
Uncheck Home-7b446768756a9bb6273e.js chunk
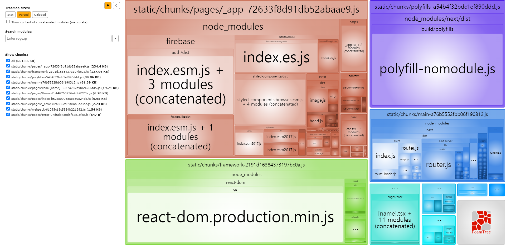point(8,93)
